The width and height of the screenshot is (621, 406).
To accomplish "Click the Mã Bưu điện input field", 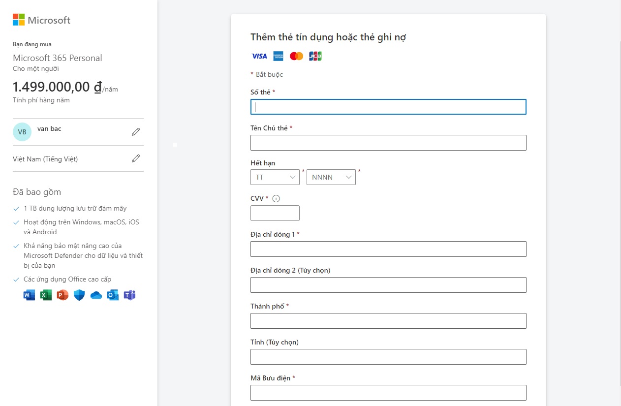I will [388, 393].
